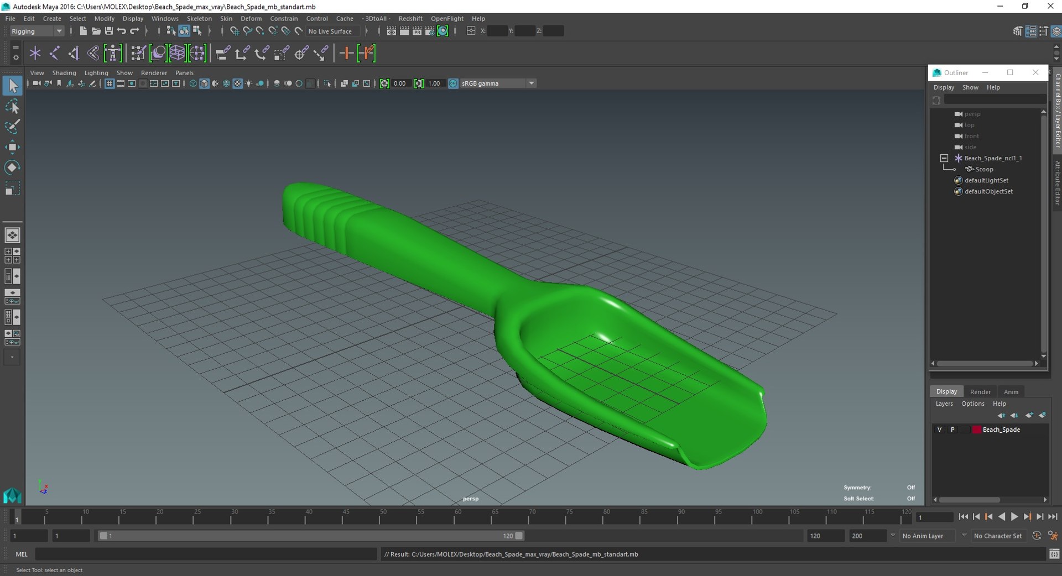Toggle color management ON button
The image size is (1062, 576).
coord(453,83)
